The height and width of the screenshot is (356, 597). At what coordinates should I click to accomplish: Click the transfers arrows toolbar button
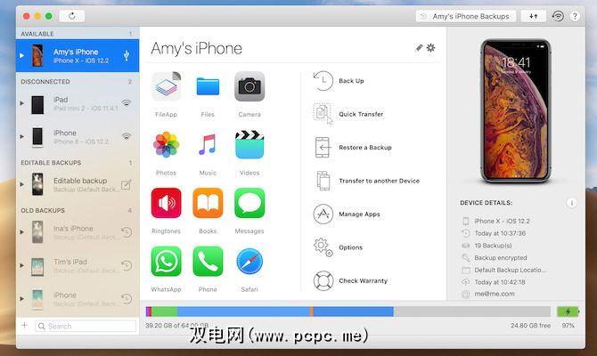click(534, 16)
